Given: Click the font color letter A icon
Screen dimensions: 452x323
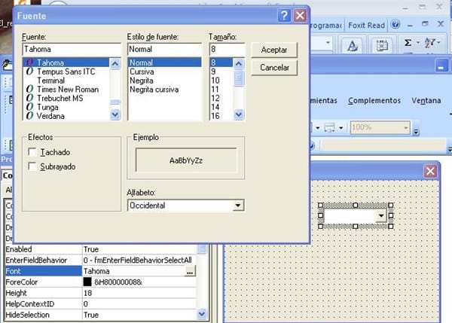Looking at the screenshot, I should (352, 45).
